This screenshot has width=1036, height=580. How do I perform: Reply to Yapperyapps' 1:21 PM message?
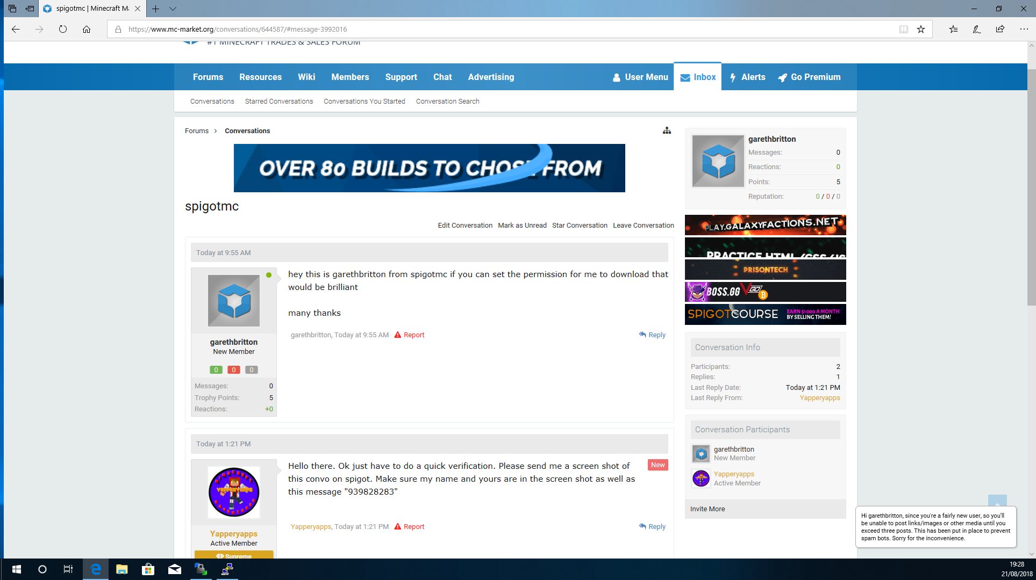(x=652, y=526)
